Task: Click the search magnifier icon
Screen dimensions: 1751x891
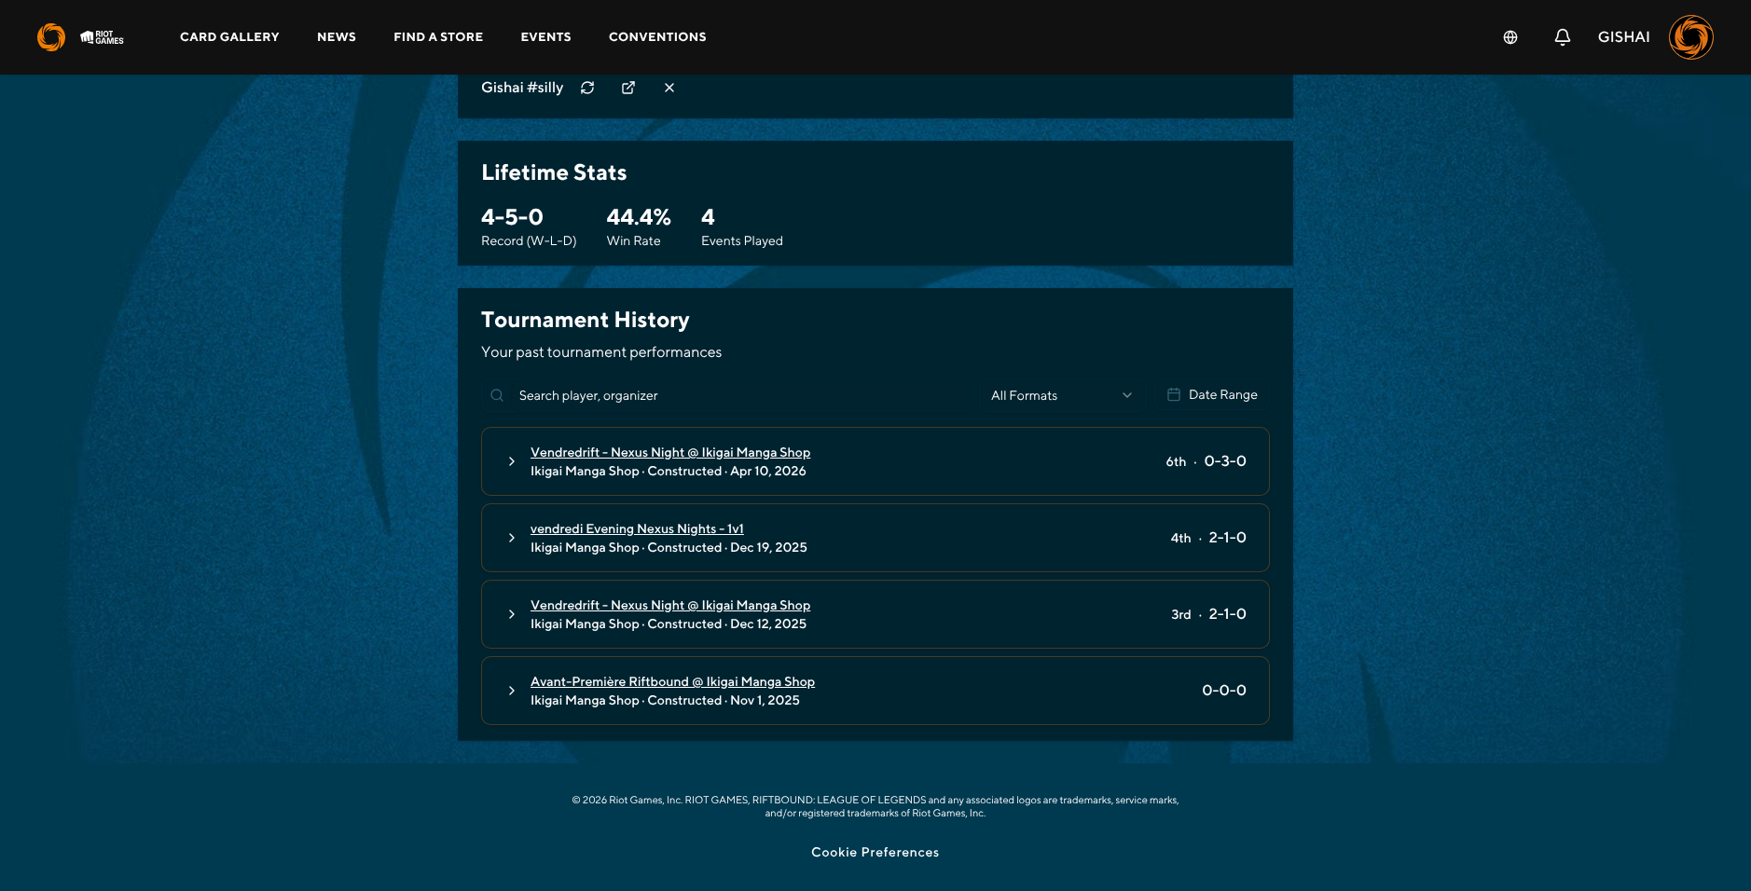Action: tap(497, 395)
